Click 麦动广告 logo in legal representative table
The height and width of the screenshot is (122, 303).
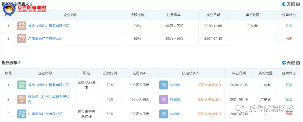22,39
